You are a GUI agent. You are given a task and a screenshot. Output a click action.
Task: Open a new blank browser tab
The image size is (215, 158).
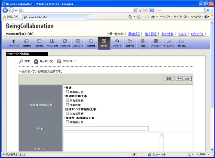(x=90, y=17)
